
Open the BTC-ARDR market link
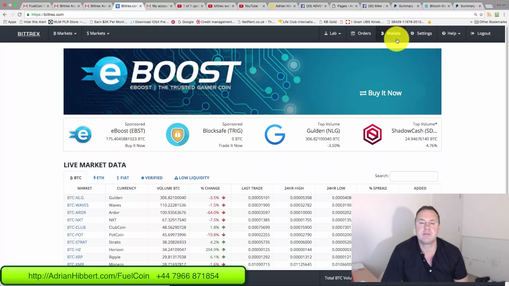[x=76, y=213]
